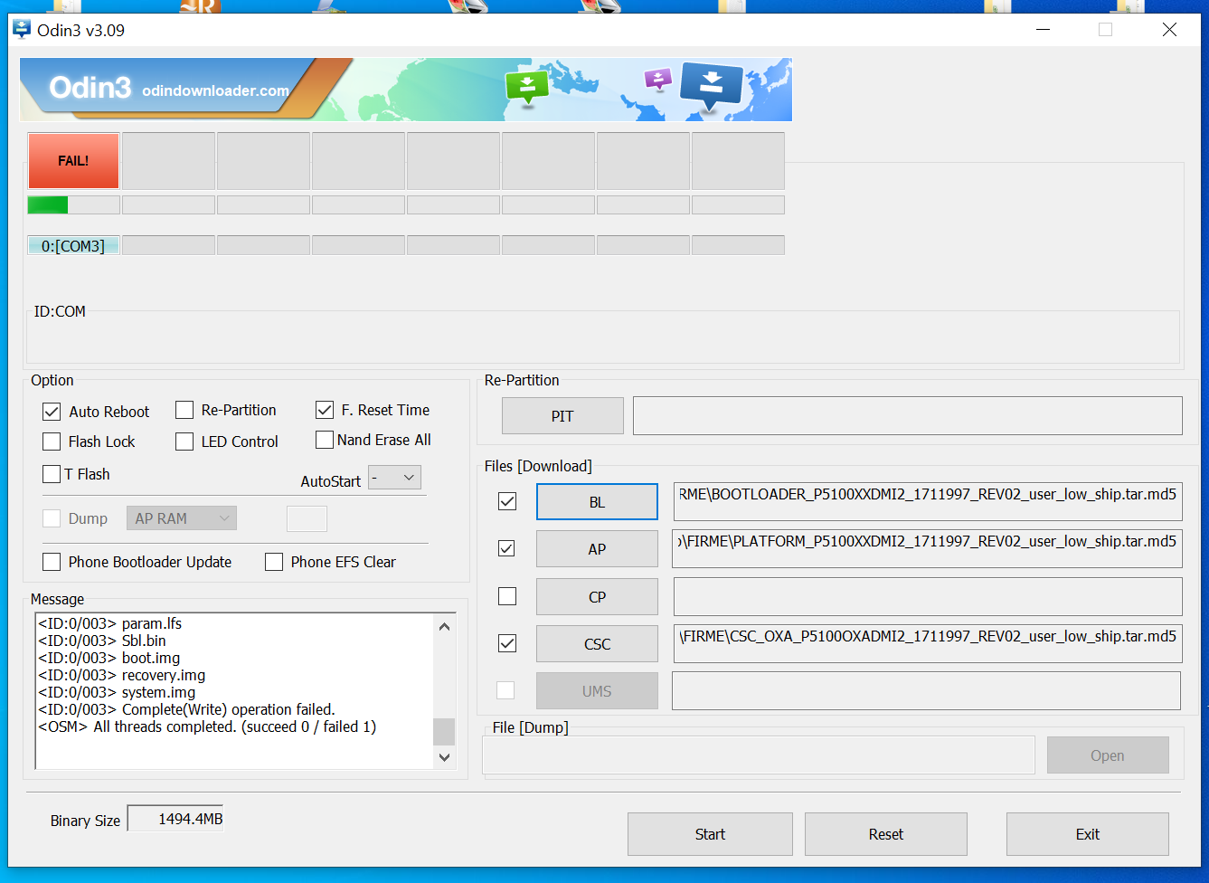
Task: Enable the Nand Erase All option
Action: pos(325,440)
